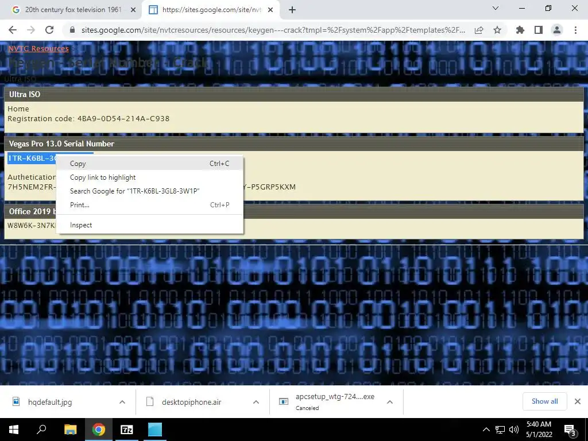588x441 pixels.
Task: Select Copy link to highlight
Action: pyautogui.click(x=150, y=177)
